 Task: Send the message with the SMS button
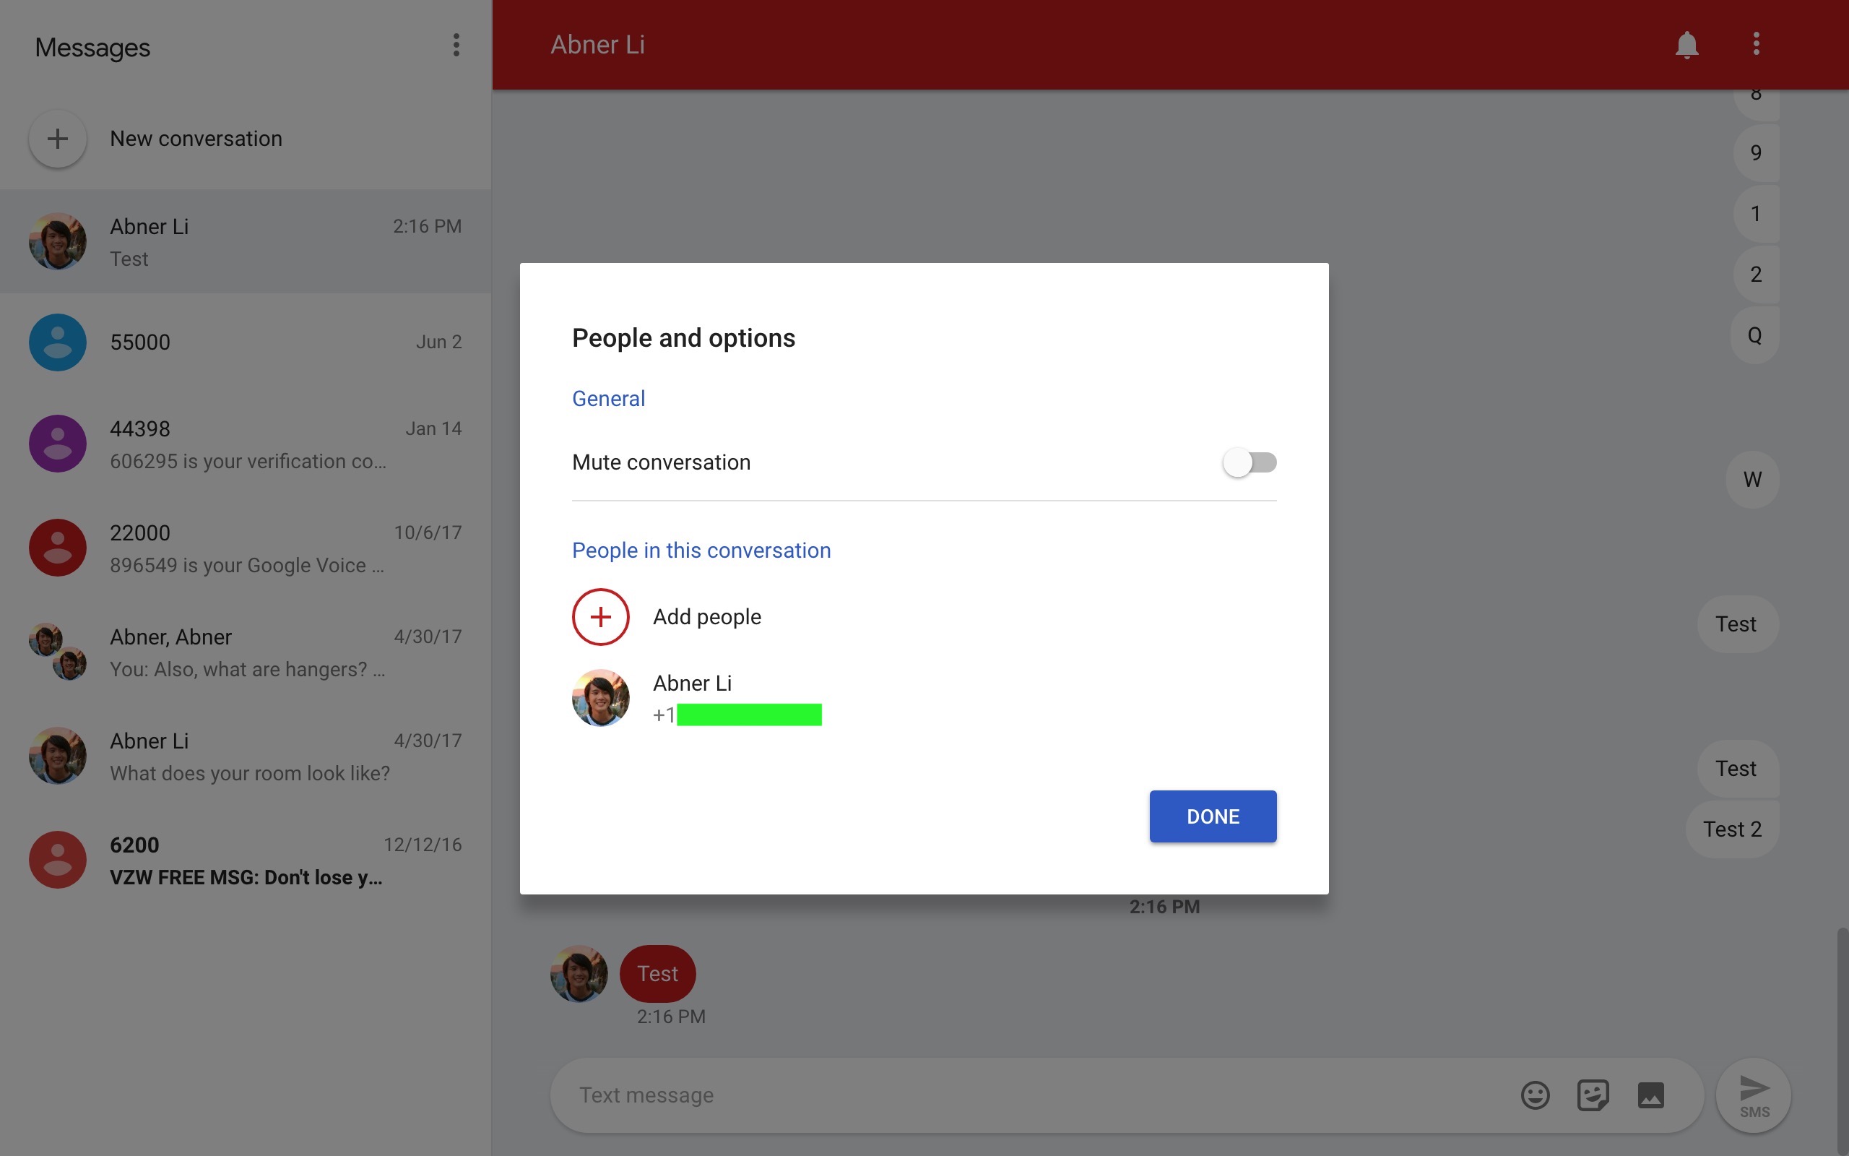click(x=1754, y=1095)
